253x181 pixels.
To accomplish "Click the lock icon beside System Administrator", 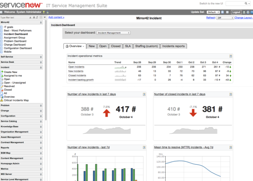I will (x=48, y=12).
